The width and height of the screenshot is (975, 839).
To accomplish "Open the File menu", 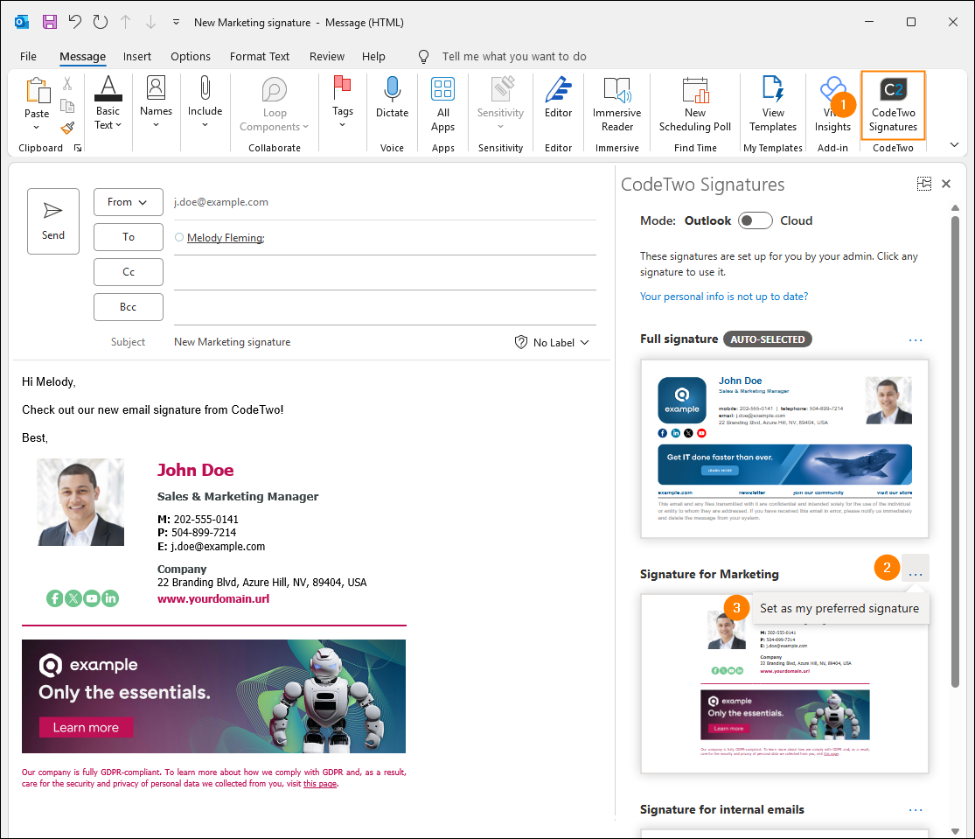I will coord(28,57).
